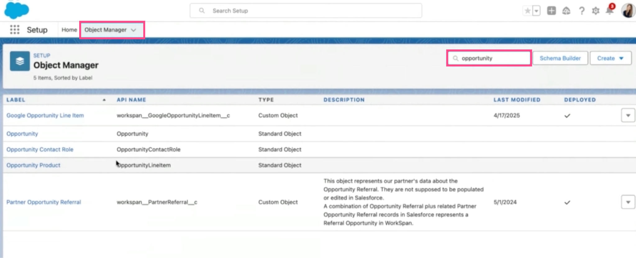The height and width of the screenshot is (258, 636).
Task: Click the Setup app name label
Action: (x=37, y=30)
